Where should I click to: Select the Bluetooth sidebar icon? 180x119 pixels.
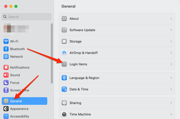(6, 49)
